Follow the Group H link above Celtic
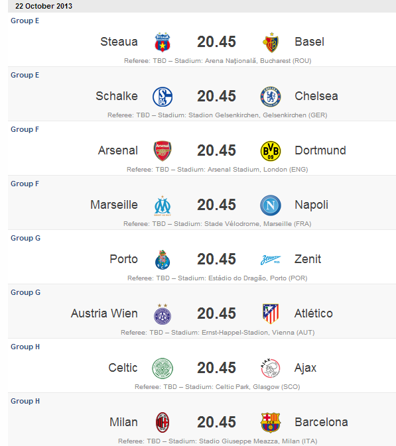This screenshot has width=396, height=446. pyautogui.click(x=25, y=347)
